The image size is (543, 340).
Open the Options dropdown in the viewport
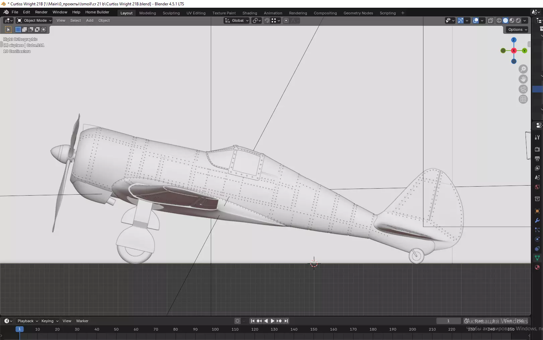coord(517,29)
